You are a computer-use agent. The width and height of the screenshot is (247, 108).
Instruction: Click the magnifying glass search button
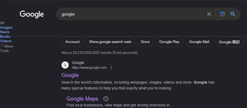coord(233,14)
